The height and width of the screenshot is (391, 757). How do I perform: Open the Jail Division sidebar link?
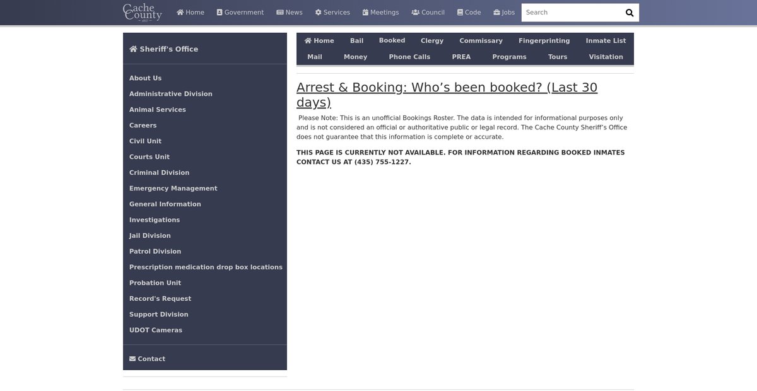click(150, 236)
